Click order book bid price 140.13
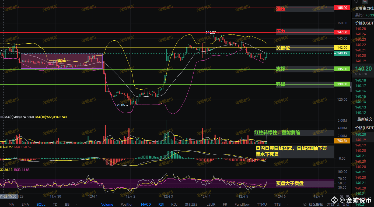The height and width of the screenshot is (207, 374). tap(361, 107)
